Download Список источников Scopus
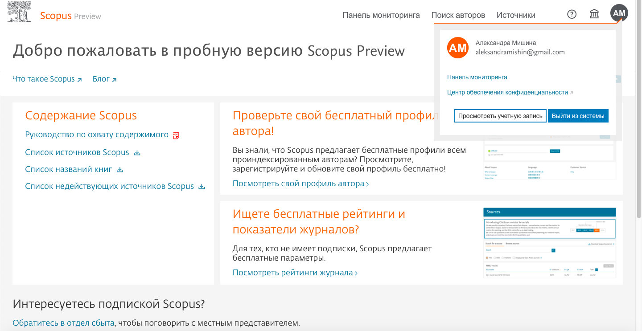Image resolution: width=642 pixels, height=331 pixels. point(77,152)
